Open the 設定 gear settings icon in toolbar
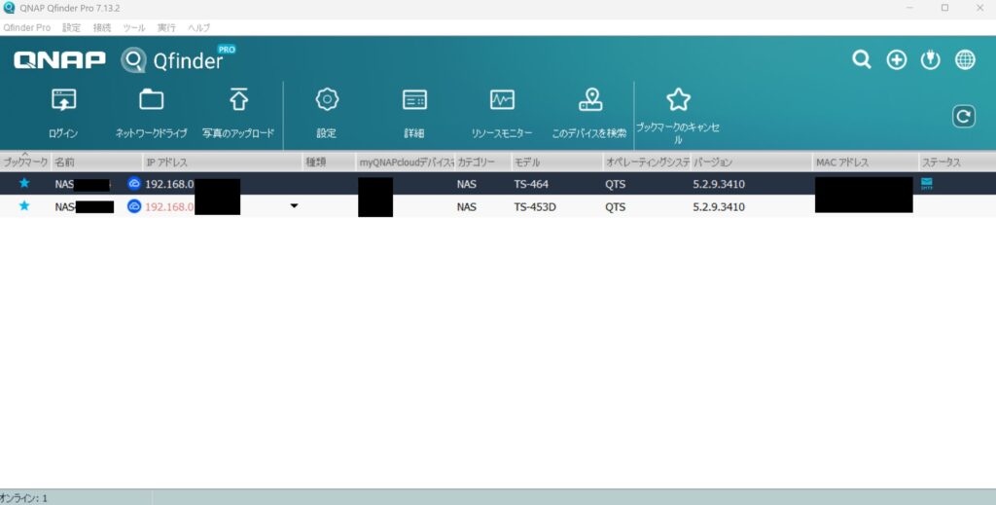This screenshot has width=996, height=505. [327, 99]
